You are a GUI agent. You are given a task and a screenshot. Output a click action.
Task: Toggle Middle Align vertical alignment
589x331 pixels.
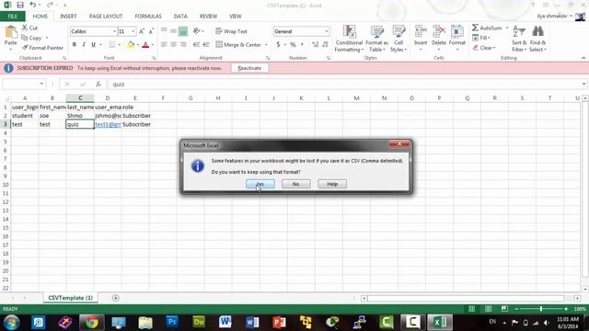173,31
